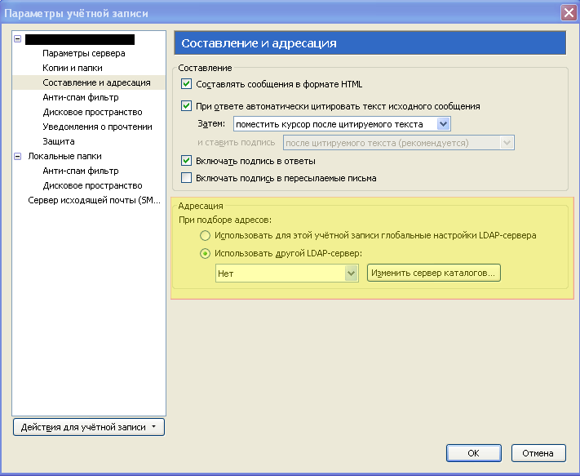Close the account settings window
This screenshot has width=580, height=476.
(569, 13)
